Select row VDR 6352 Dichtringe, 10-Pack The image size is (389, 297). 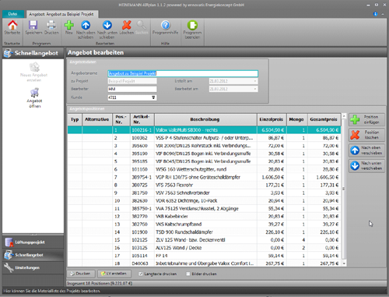point(204,200)
